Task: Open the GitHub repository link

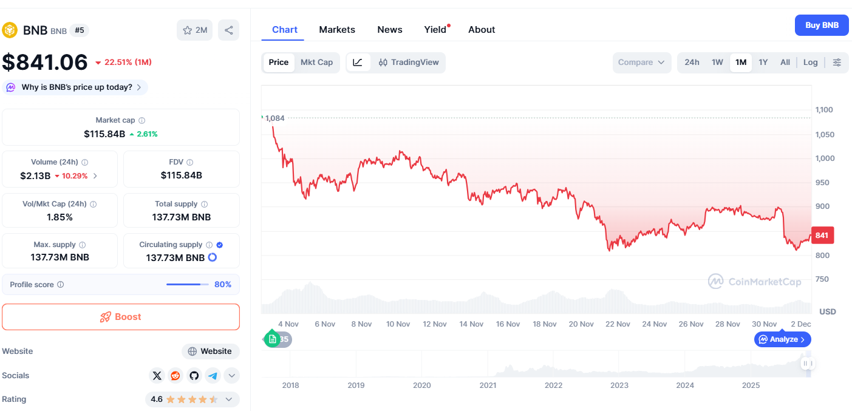Action: pos(194,375)
